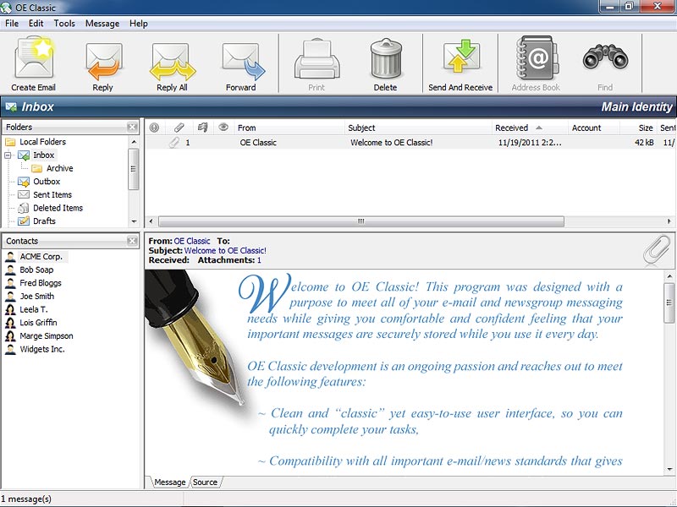Select the Marge Simpson contact

pyautogui.click(x=47, y=335)
